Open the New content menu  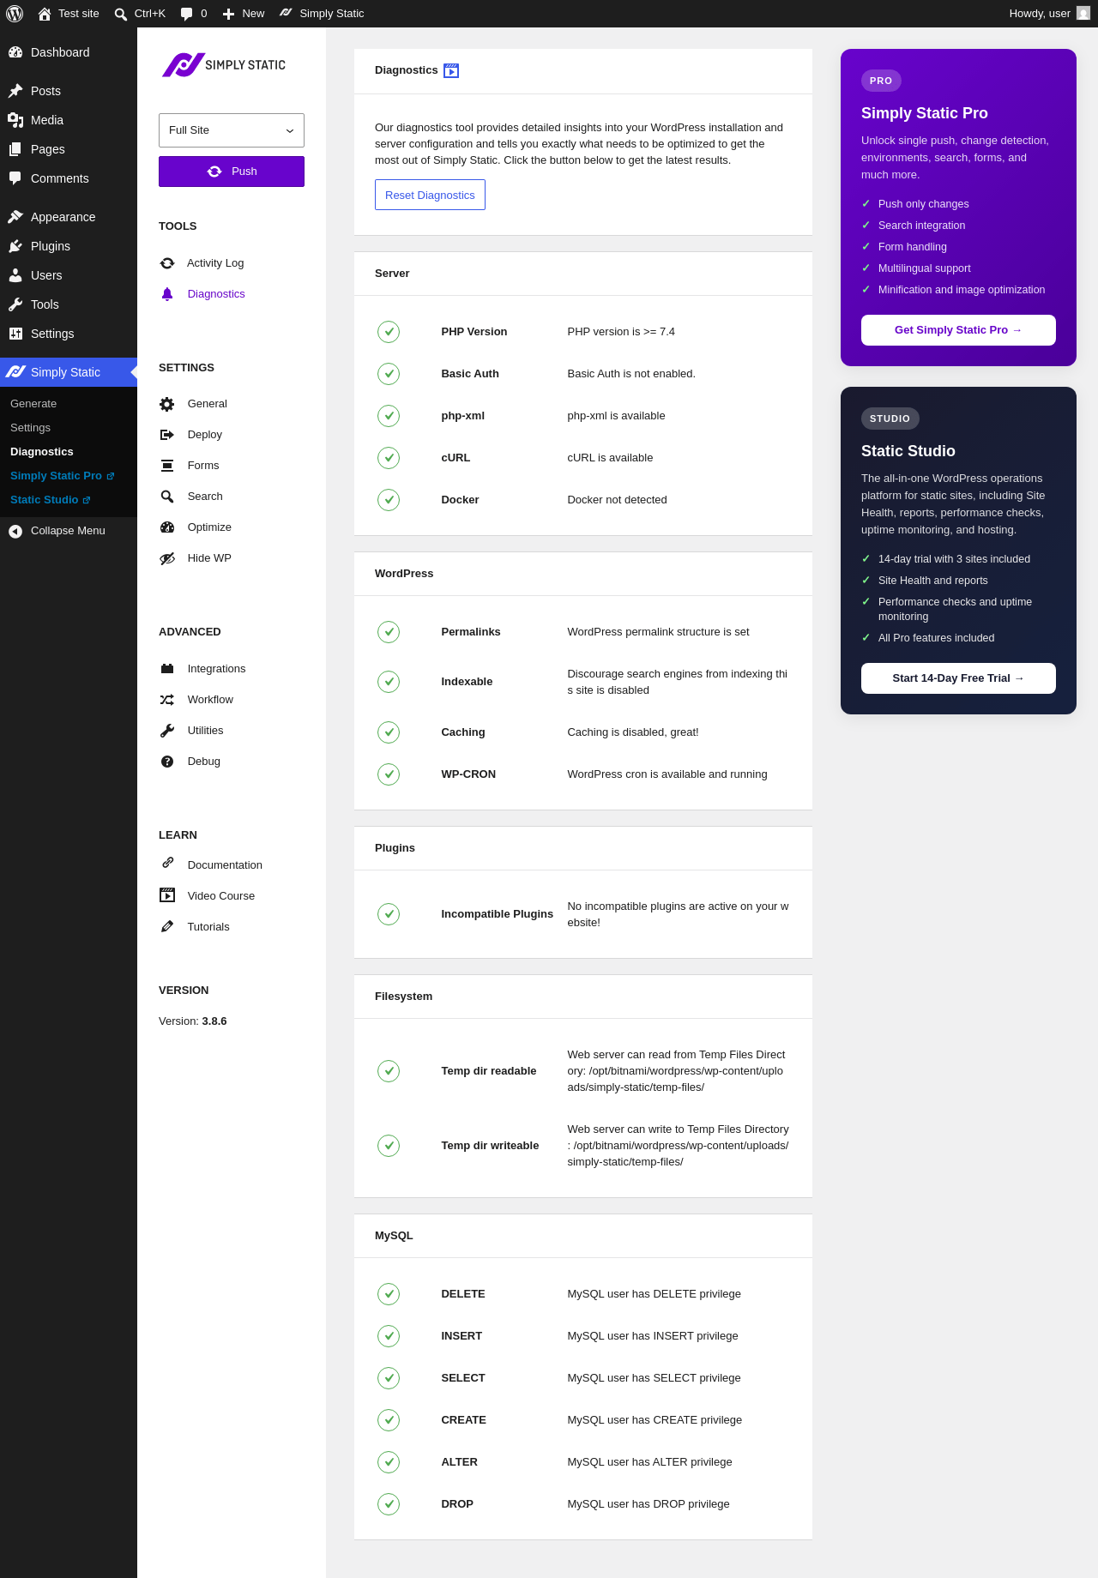[x=244, y=14]
